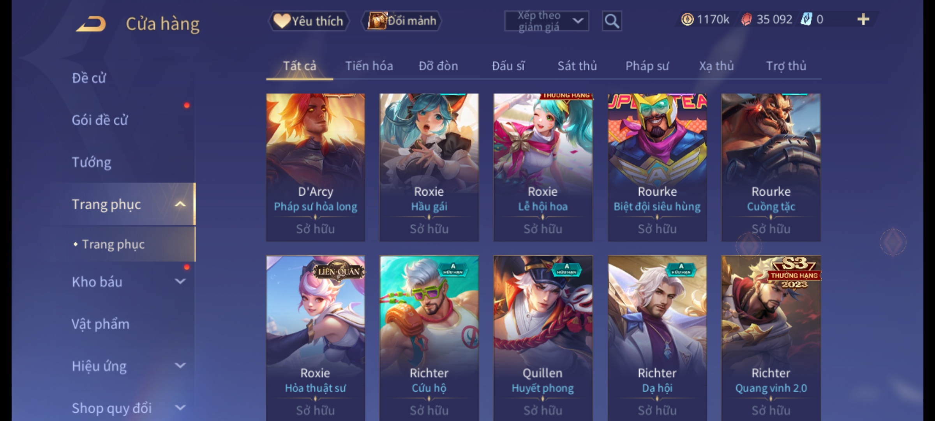The width and height of the screenshot is (935, 421).
Task: Open Đổi mảnh fragment exchange chest
Action: click(402, 21)
